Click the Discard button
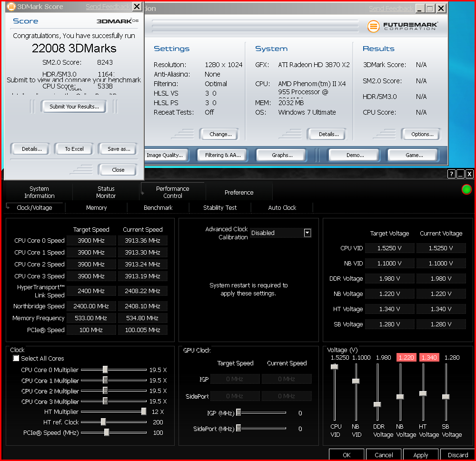The height and width of the screenshot is (461, 476). (x=458, y=455)
